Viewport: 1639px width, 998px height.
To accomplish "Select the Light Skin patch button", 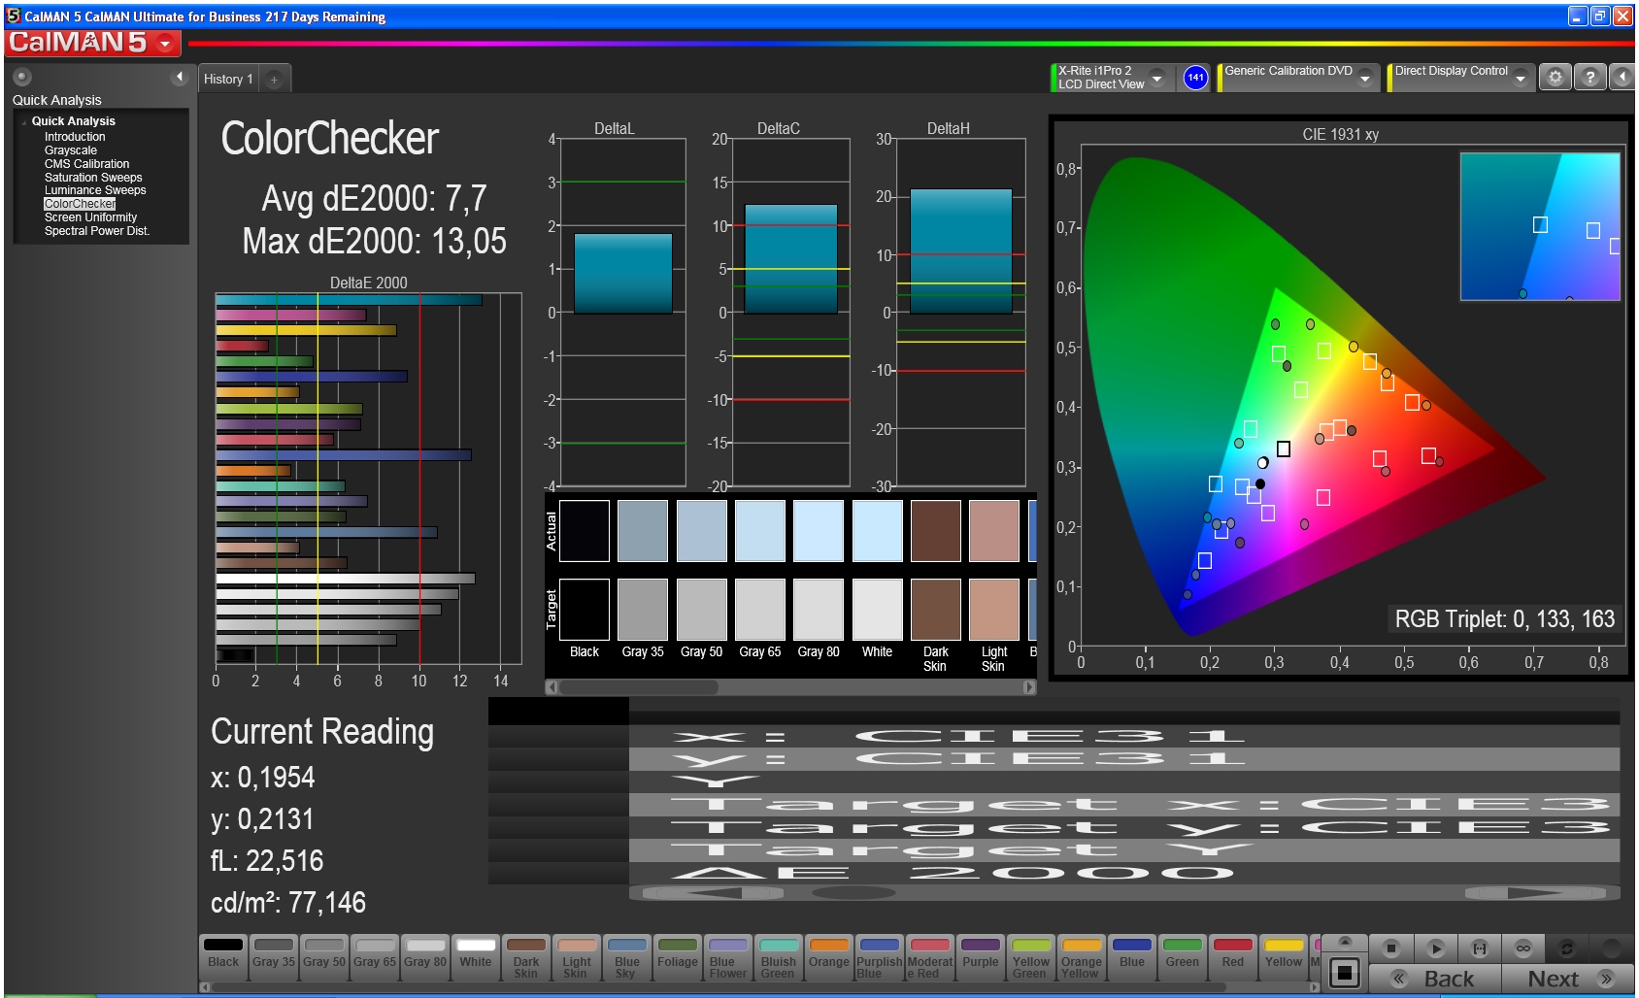I will point(577,957).
